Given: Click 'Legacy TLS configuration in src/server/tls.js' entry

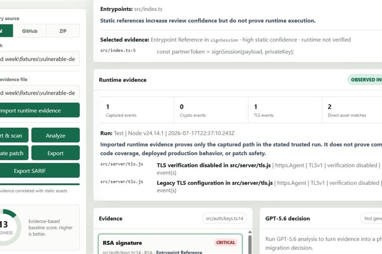Looking at the screenshot, I should (x=215, y=183).
